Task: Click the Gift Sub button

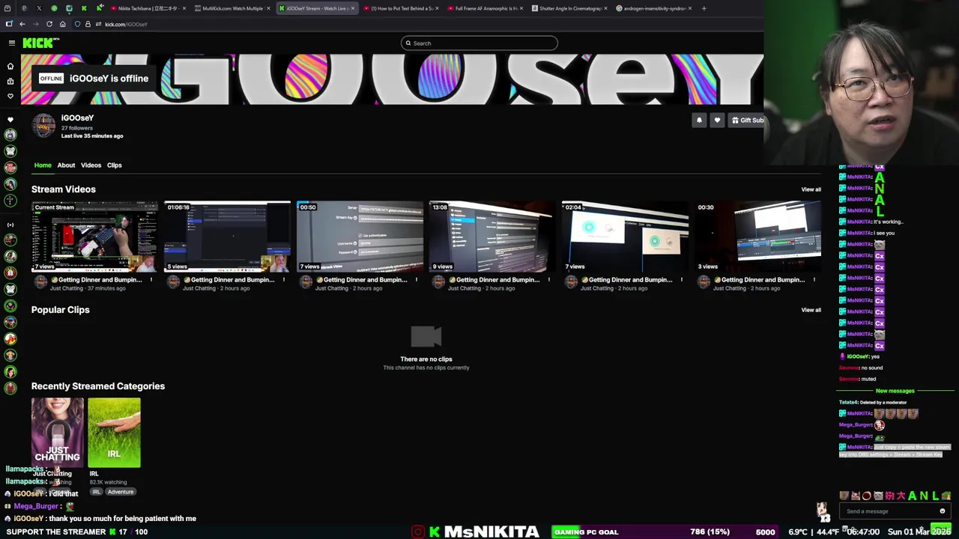Action: [747, 120]
